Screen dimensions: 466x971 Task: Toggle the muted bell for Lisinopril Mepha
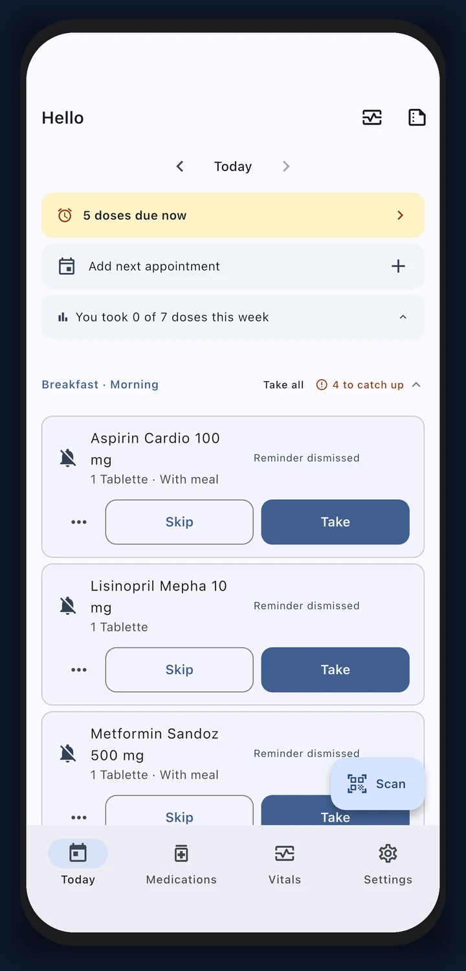tap(68, 606)
